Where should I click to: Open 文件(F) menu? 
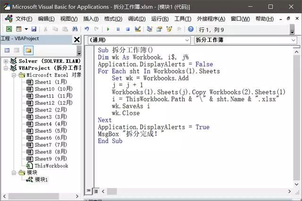(x=24, y=19)
